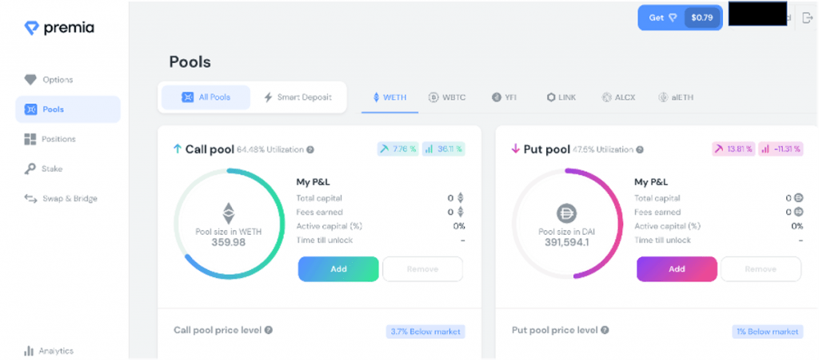This screenshot has width=819, height=361.
Task: Switch to Smart Deposit mode
Action: [298, 97]
